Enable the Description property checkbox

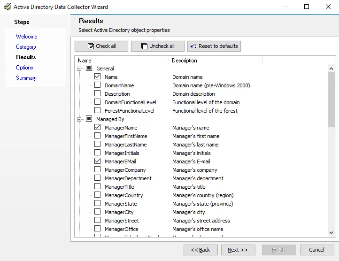(98, 93)
